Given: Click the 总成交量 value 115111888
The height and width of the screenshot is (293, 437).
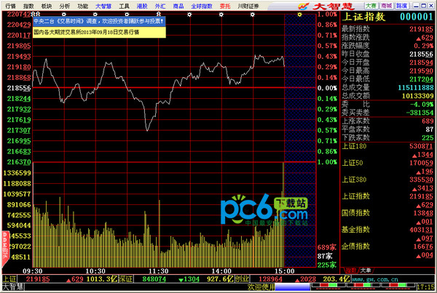Looking at the screenshot, I should point(416,87).
